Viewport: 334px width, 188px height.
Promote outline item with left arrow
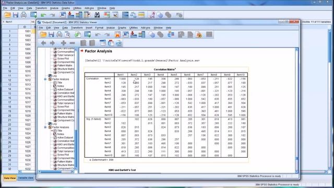43,43
